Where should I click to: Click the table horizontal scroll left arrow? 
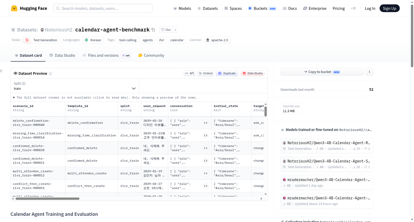13,199
